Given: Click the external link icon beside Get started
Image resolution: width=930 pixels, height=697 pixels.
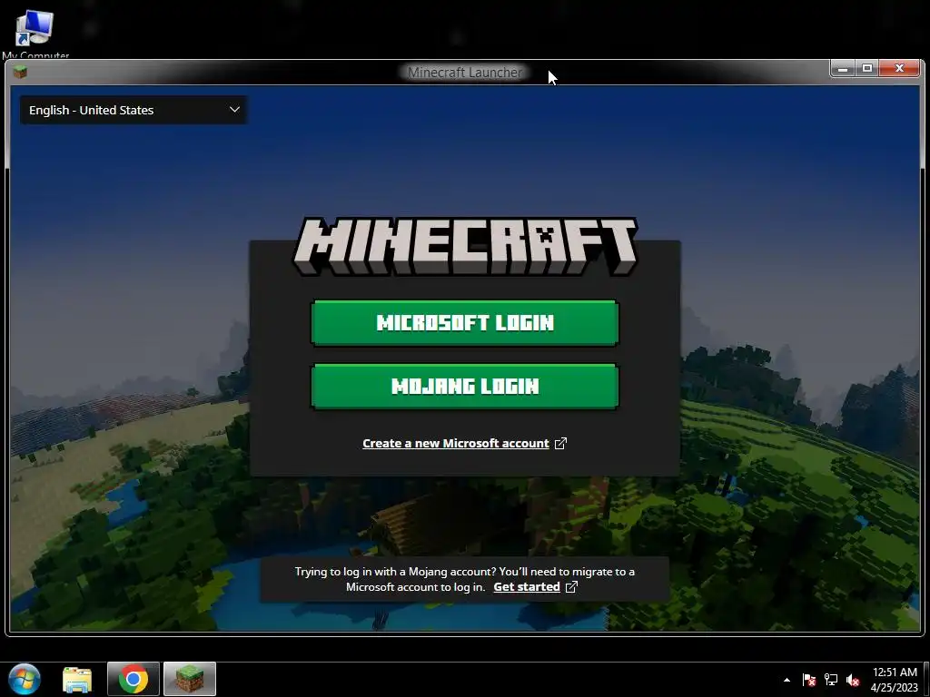Looking at the screenshot, I should click(571, 587).
